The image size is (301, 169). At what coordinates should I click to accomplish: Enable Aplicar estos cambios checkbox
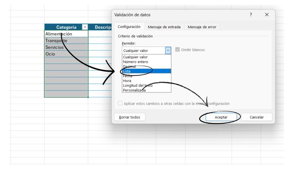tap(120, 104)
